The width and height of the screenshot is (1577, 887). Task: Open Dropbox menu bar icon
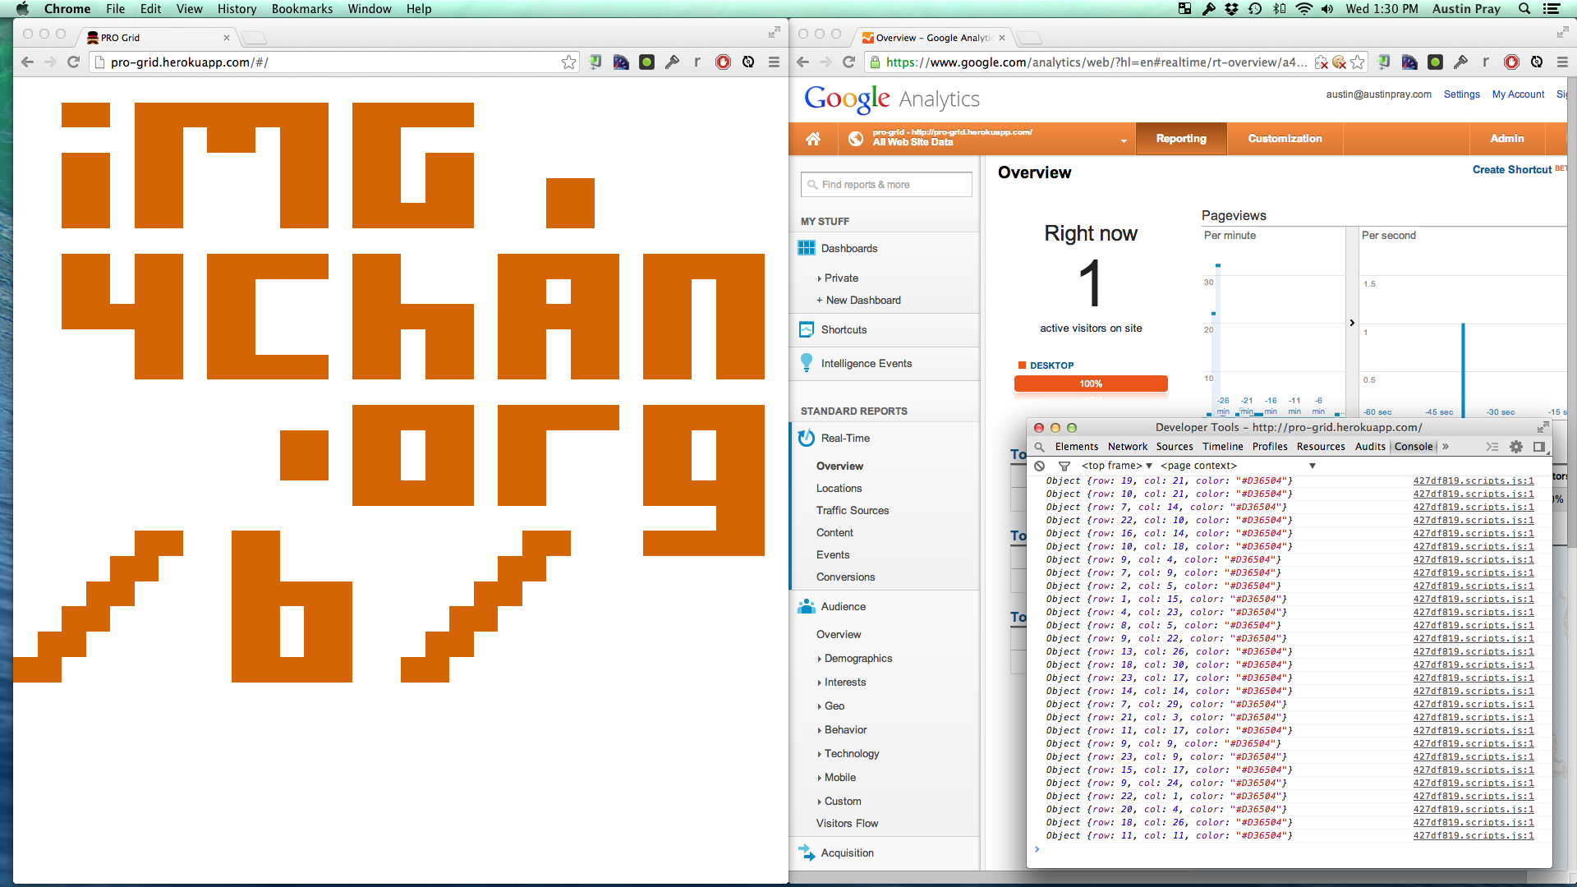(1231, 9)
